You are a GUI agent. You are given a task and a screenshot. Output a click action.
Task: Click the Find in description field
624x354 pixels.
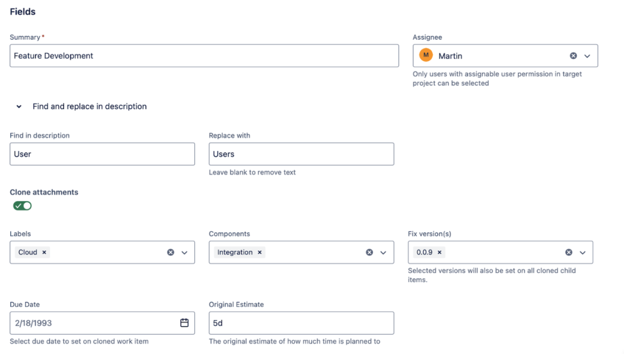pos(102,154)
